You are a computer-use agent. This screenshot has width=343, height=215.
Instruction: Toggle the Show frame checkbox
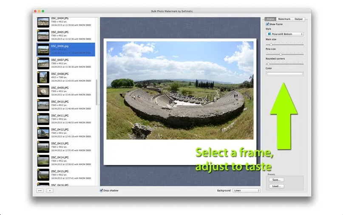(x=267, y=24)
